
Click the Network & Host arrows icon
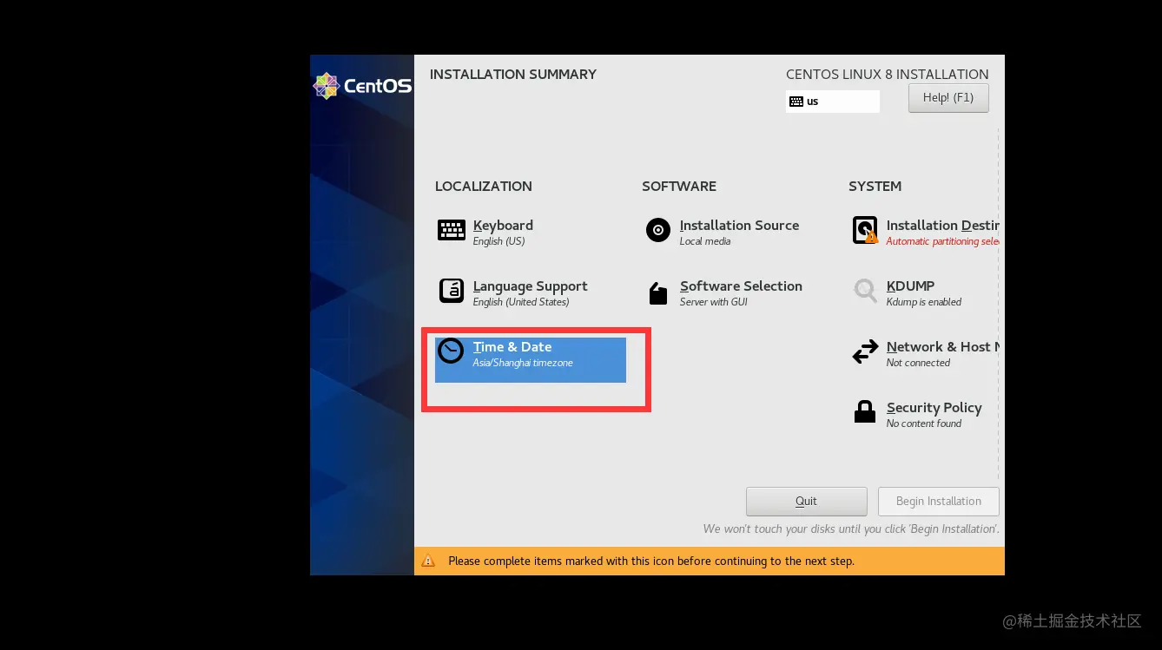[865, 351]
